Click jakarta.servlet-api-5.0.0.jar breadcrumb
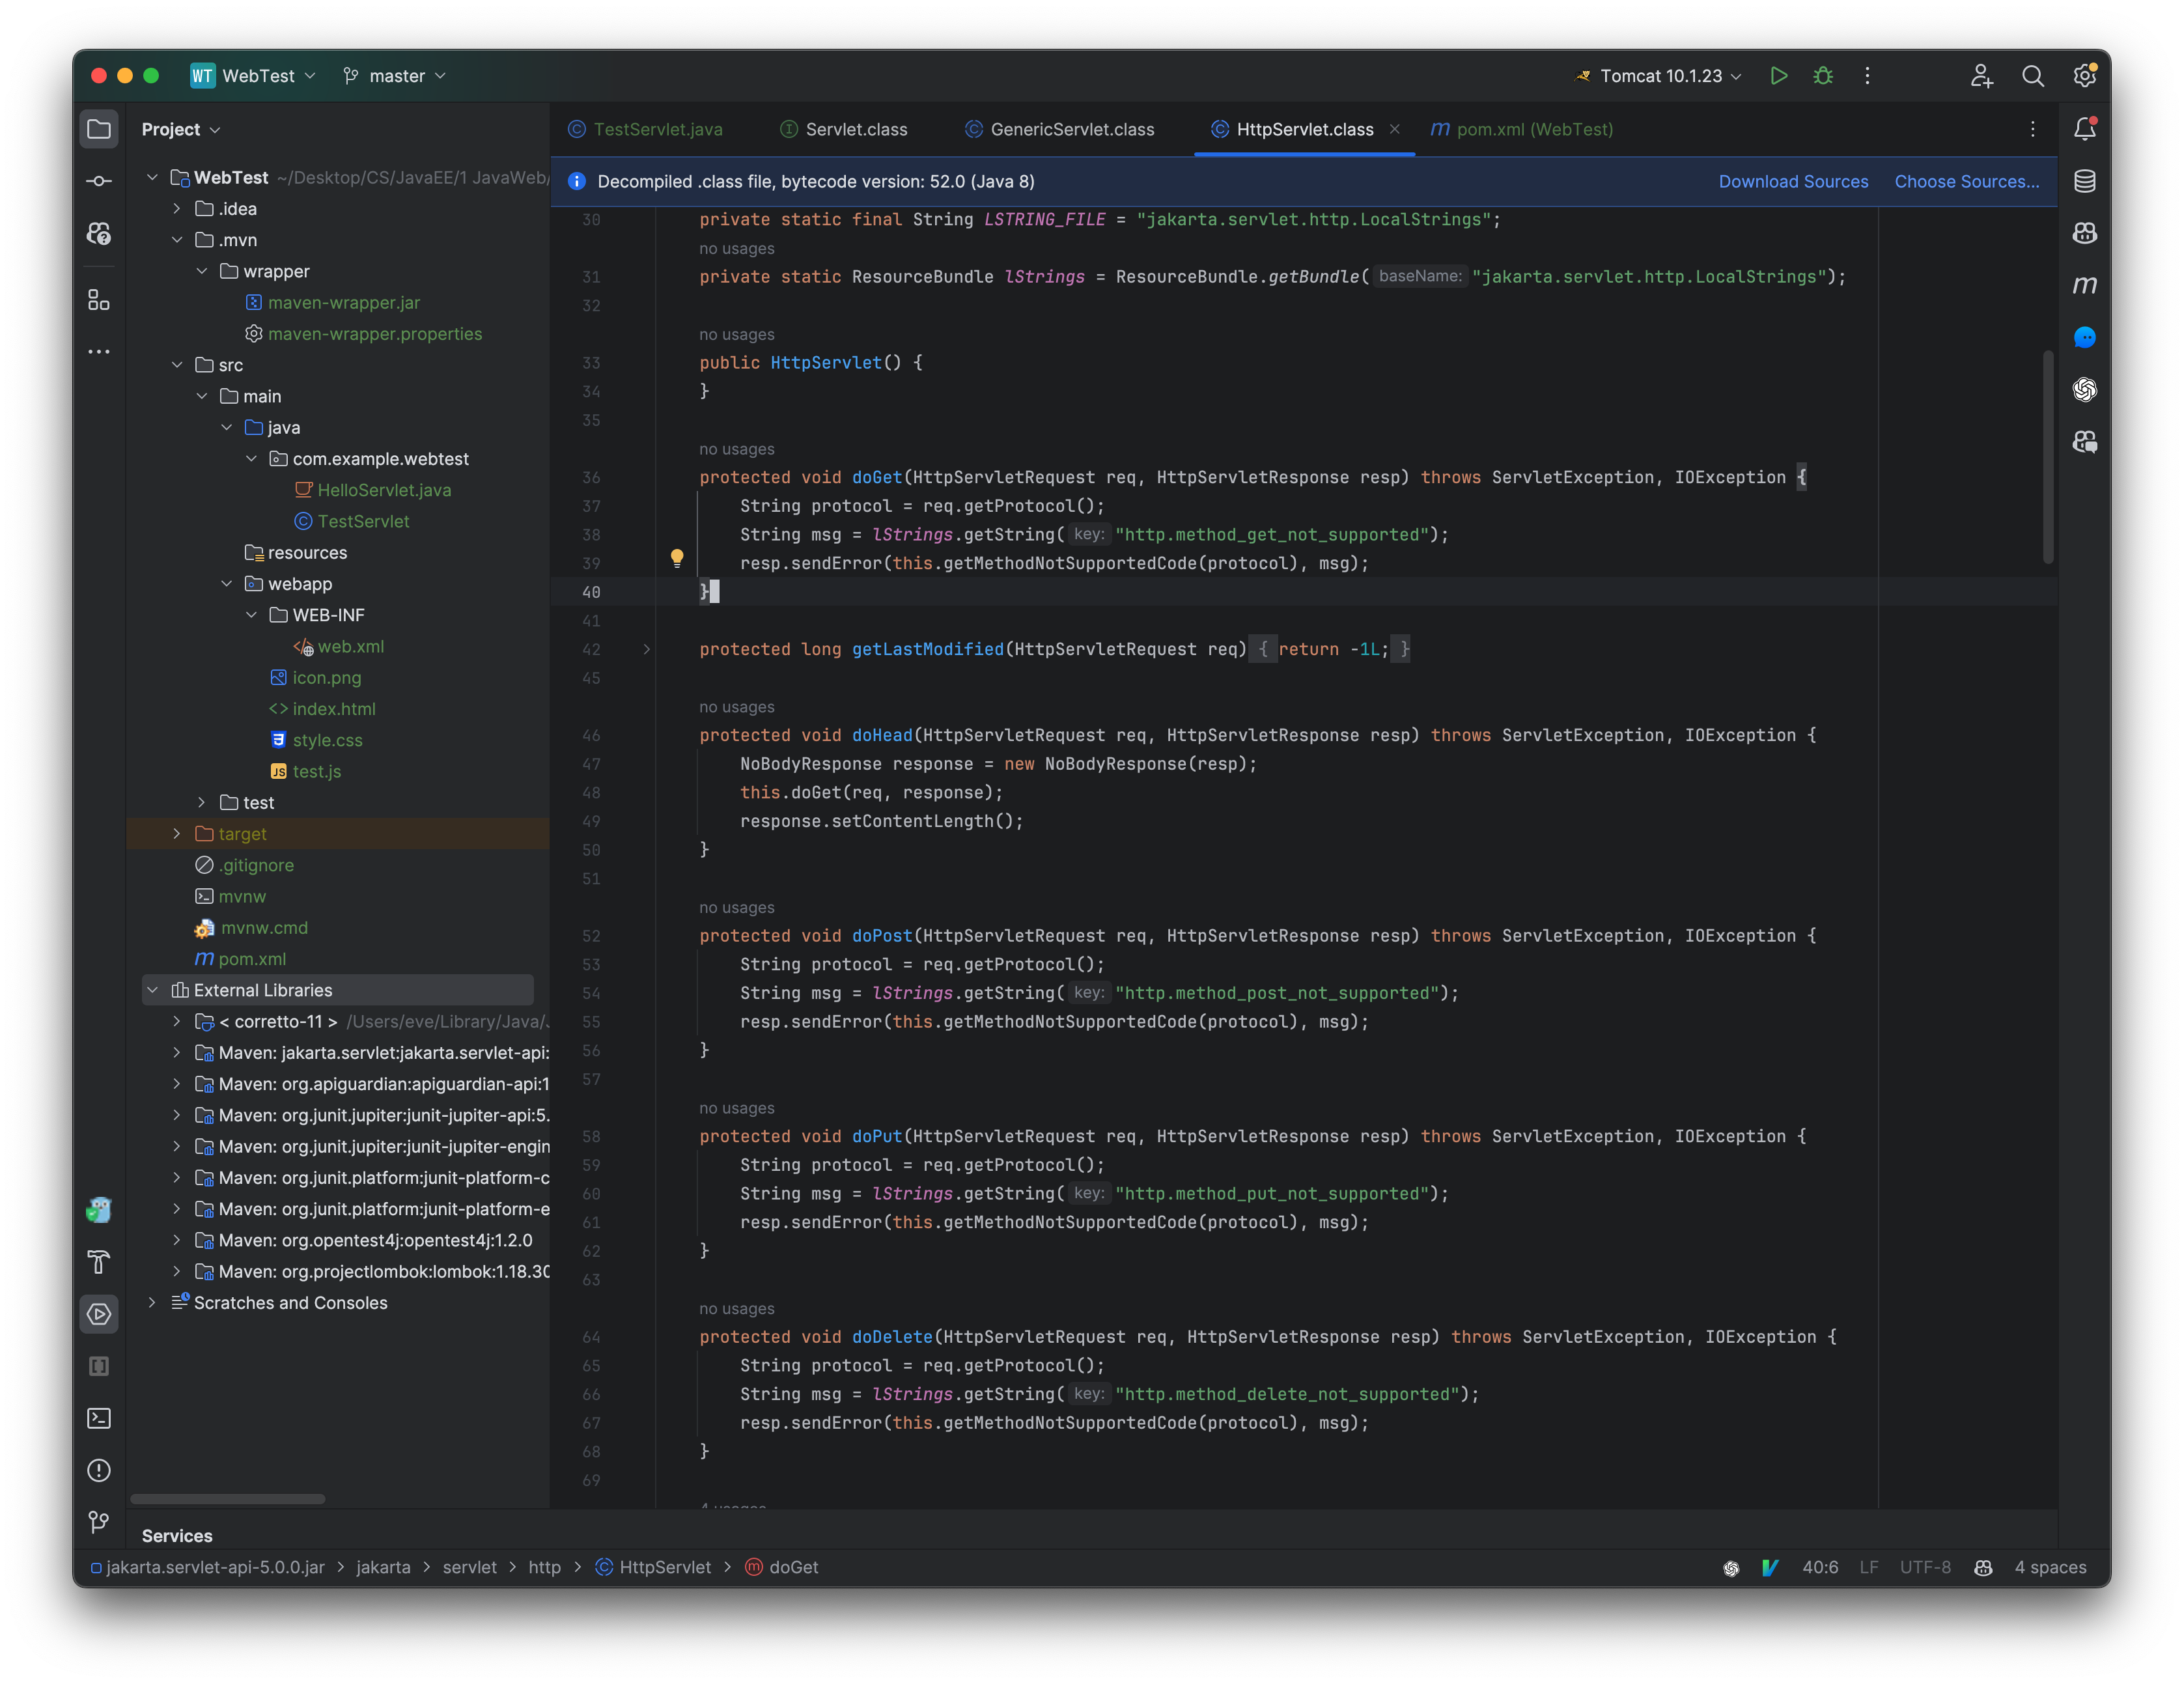 tap(208, 1567)
